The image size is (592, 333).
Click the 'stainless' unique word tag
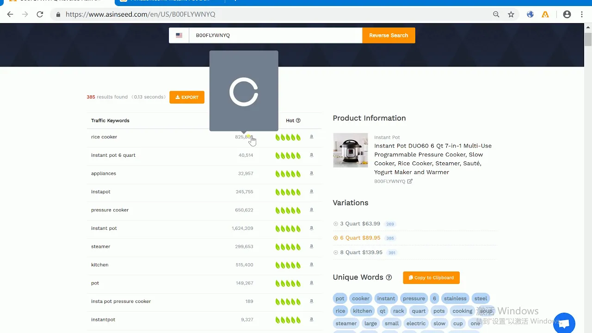[455, 298]
